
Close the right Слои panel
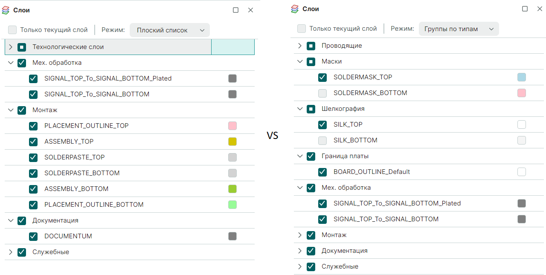coord(540,9)
